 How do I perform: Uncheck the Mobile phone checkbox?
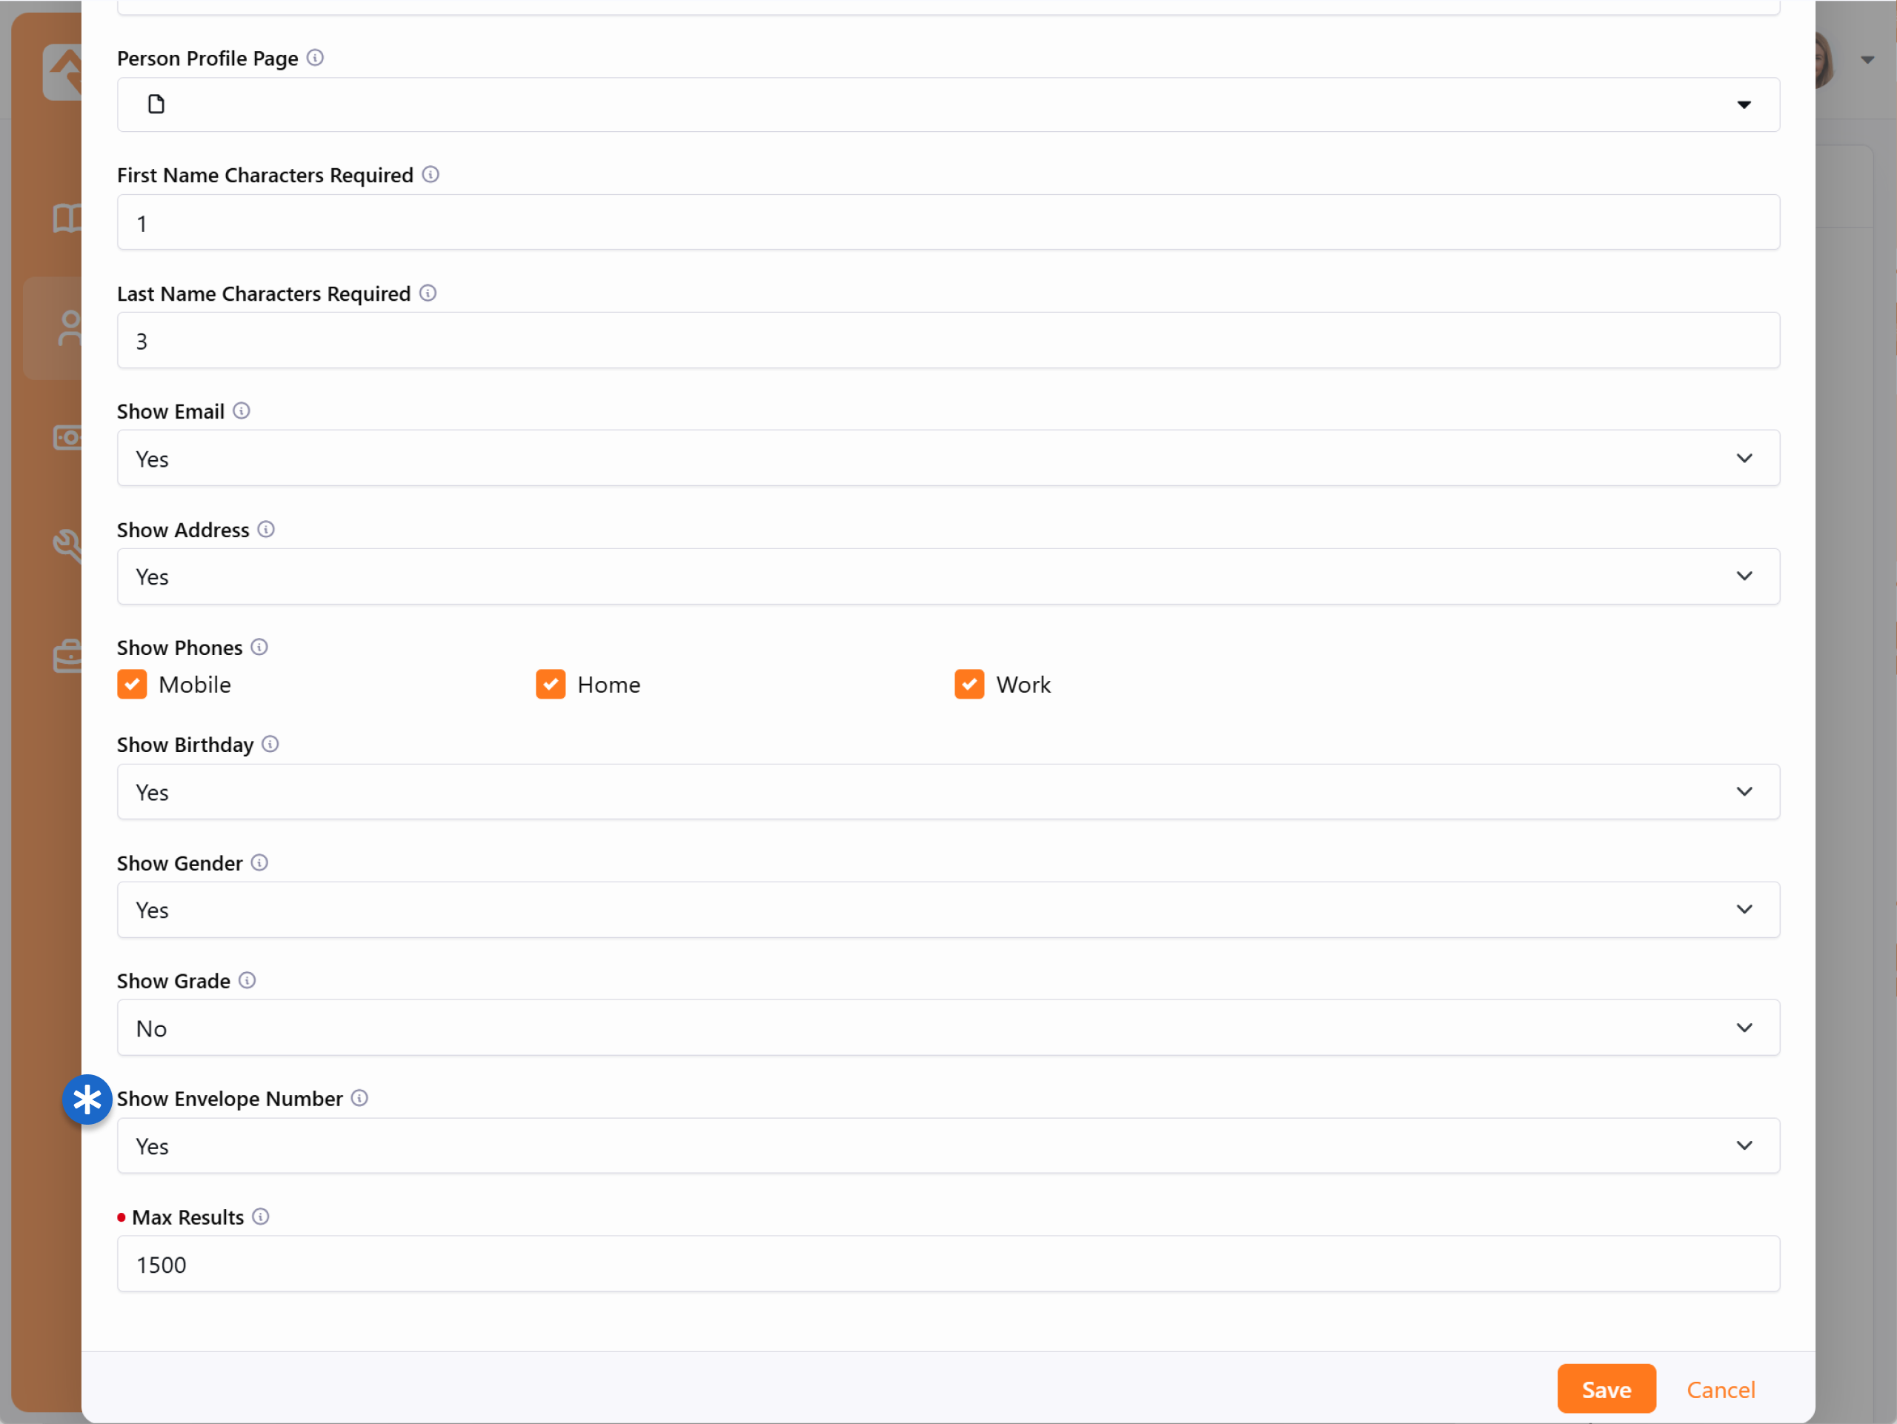pos(132,685)
